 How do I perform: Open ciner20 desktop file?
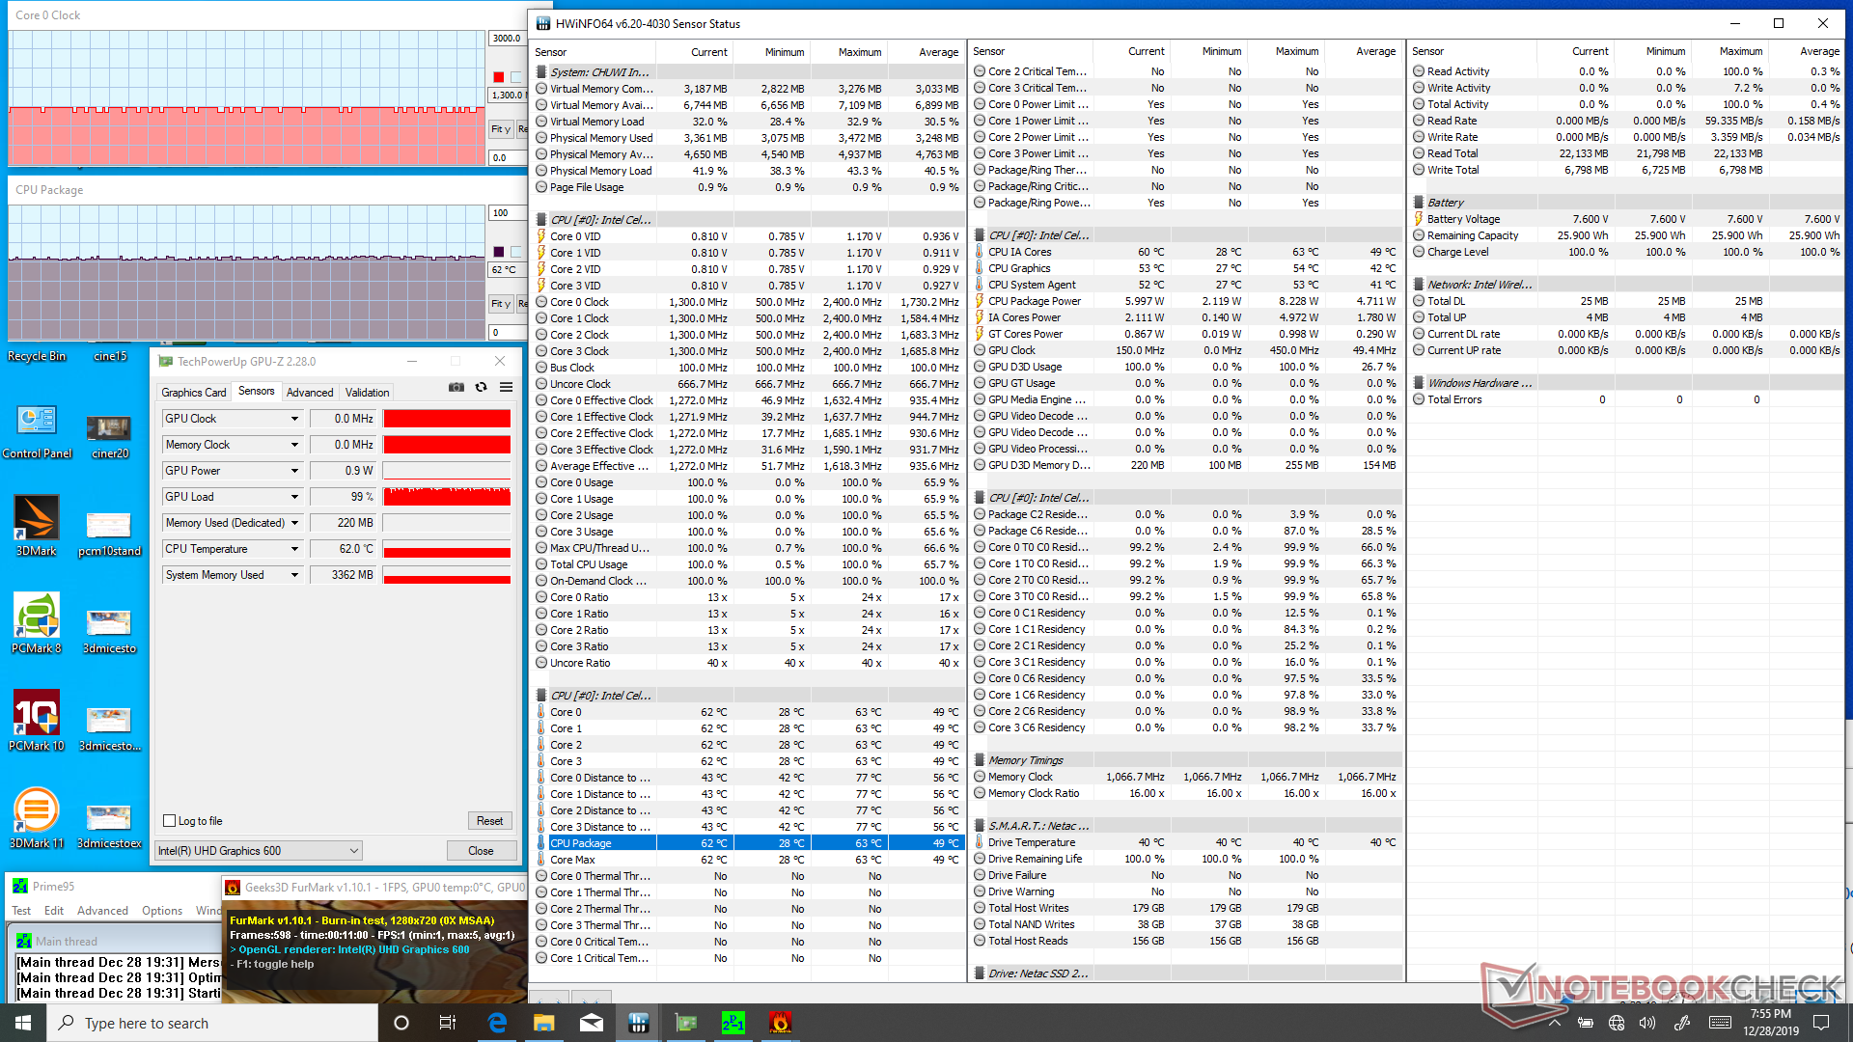(x=109, y=437)
